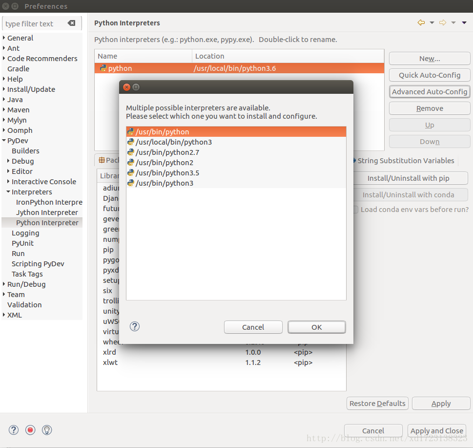Open dialog help question mark icon
The width and height of the screenshot is (473, 448).
pos(135,326)
